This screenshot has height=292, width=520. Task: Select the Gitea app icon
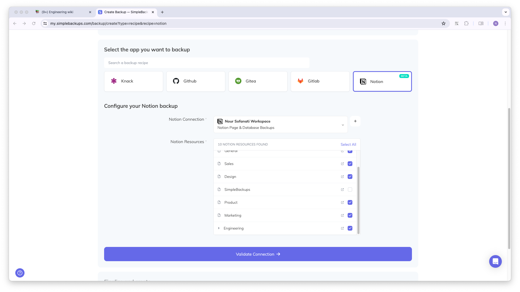point(238,81)
